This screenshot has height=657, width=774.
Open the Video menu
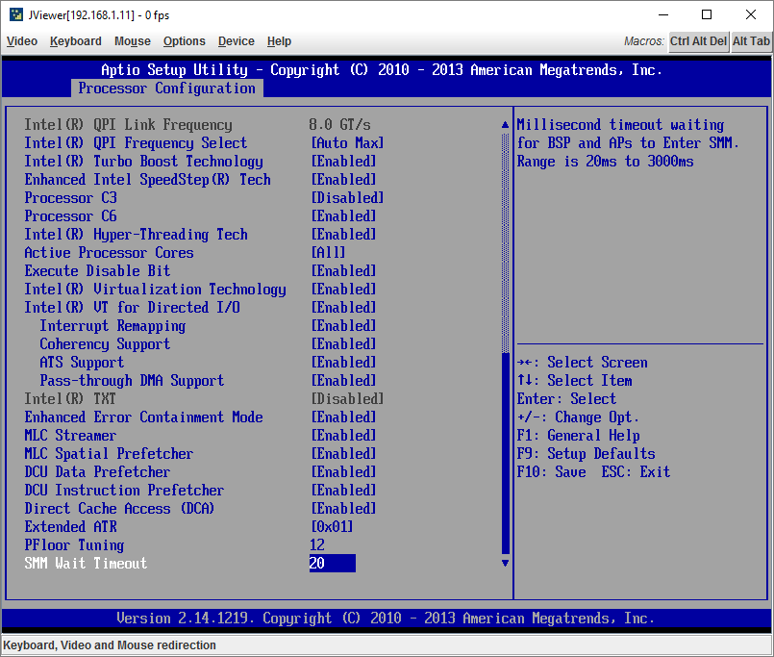[x=21, y=41]
